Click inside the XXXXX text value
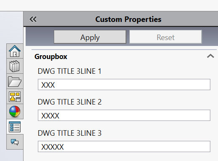Screen dimensions: 218x161 [x=53, y=147]
